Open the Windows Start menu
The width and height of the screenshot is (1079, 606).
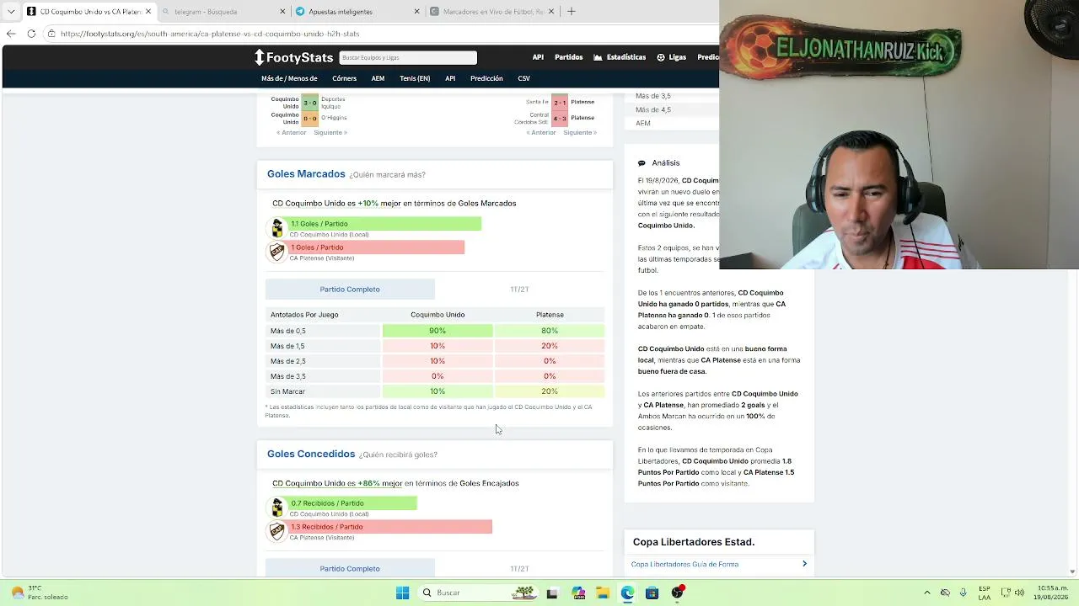402,593
